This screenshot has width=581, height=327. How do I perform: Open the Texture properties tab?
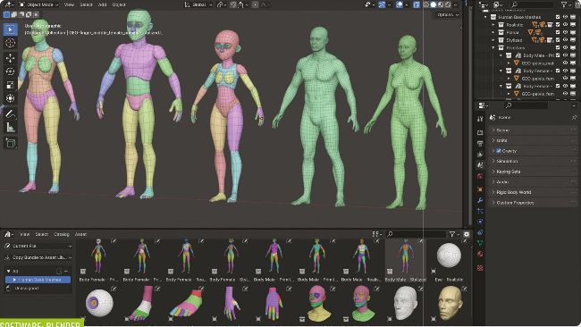(480, 267)
